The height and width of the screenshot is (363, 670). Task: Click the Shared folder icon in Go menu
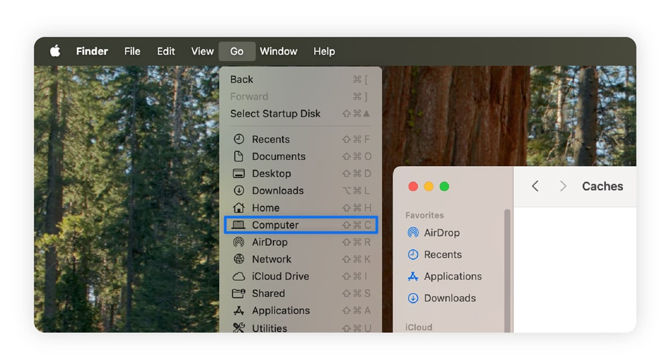tap(239, 293)
